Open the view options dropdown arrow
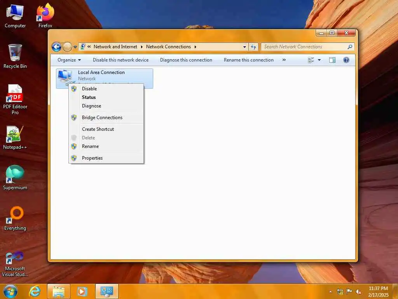Screen dimensions: 398x299 coord(319,60)
